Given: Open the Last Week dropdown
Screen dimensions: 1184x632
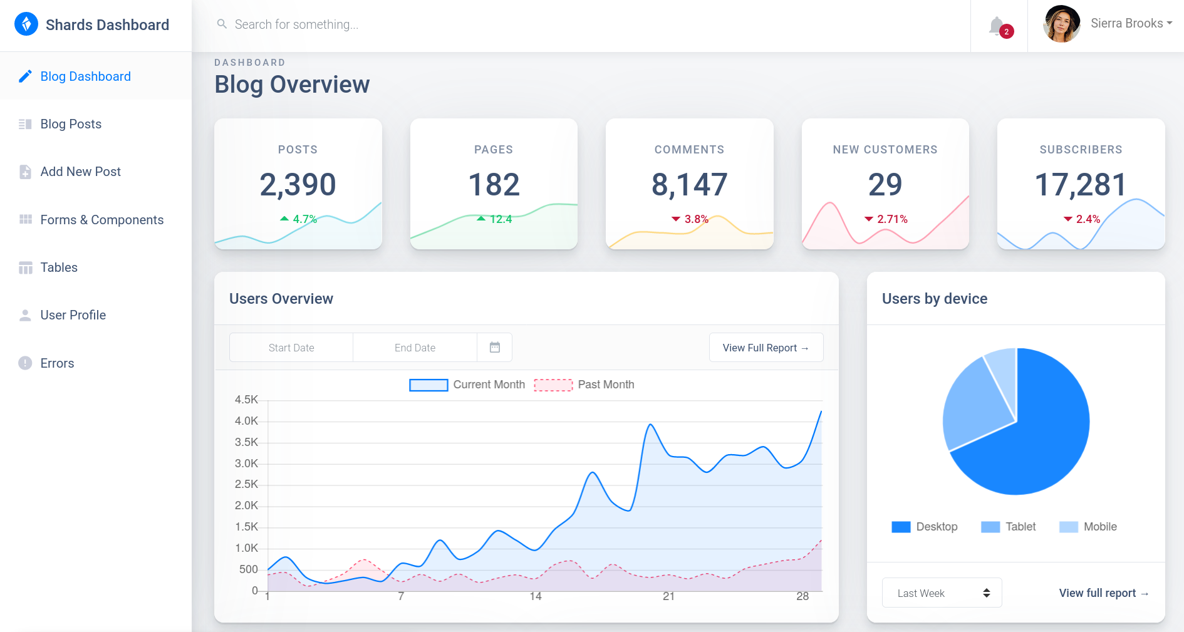Looking at the screenshot, I should 942,593.
